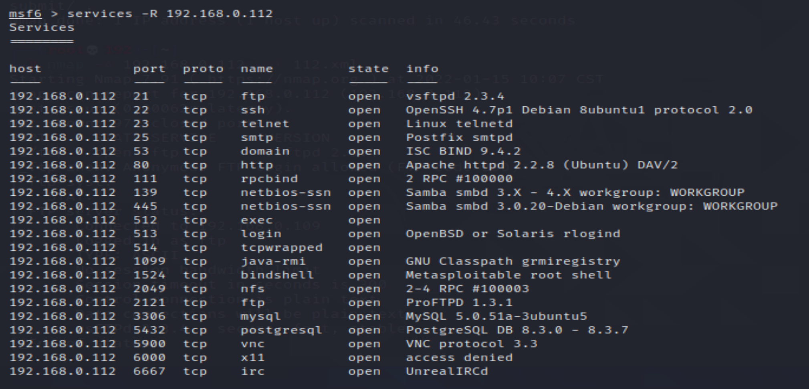809x389 pixels.
Task: Click the 'UnrealIRCd' info entry
Action: click(x=447, y=371)
